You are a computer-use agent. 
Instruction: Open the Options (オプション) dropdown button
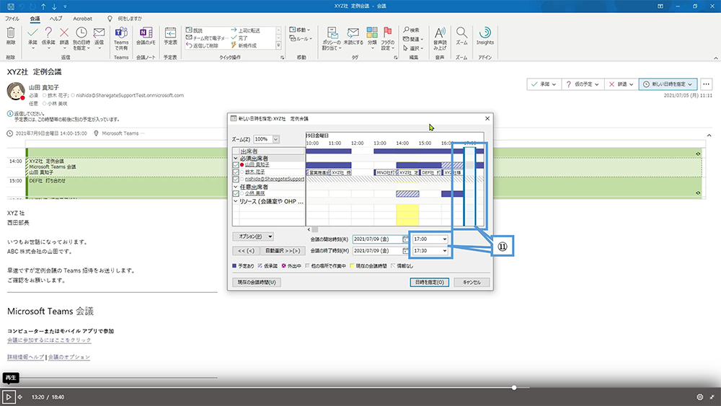pyautogui.click(x=253, y=237)
